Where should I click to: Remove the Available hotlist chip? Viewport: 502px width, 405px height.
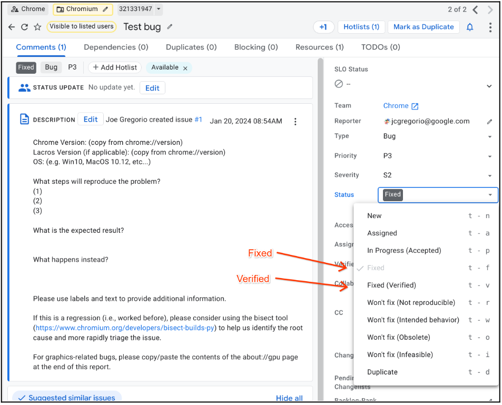point(185,68)
